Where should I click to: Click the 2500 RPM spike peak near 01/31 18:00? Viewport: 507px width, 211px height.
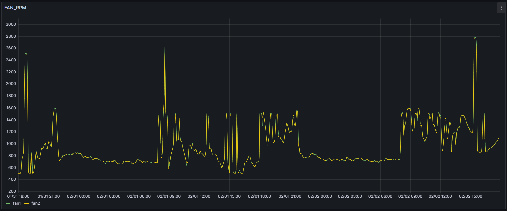pyautogui.click(x=26, y=54)
